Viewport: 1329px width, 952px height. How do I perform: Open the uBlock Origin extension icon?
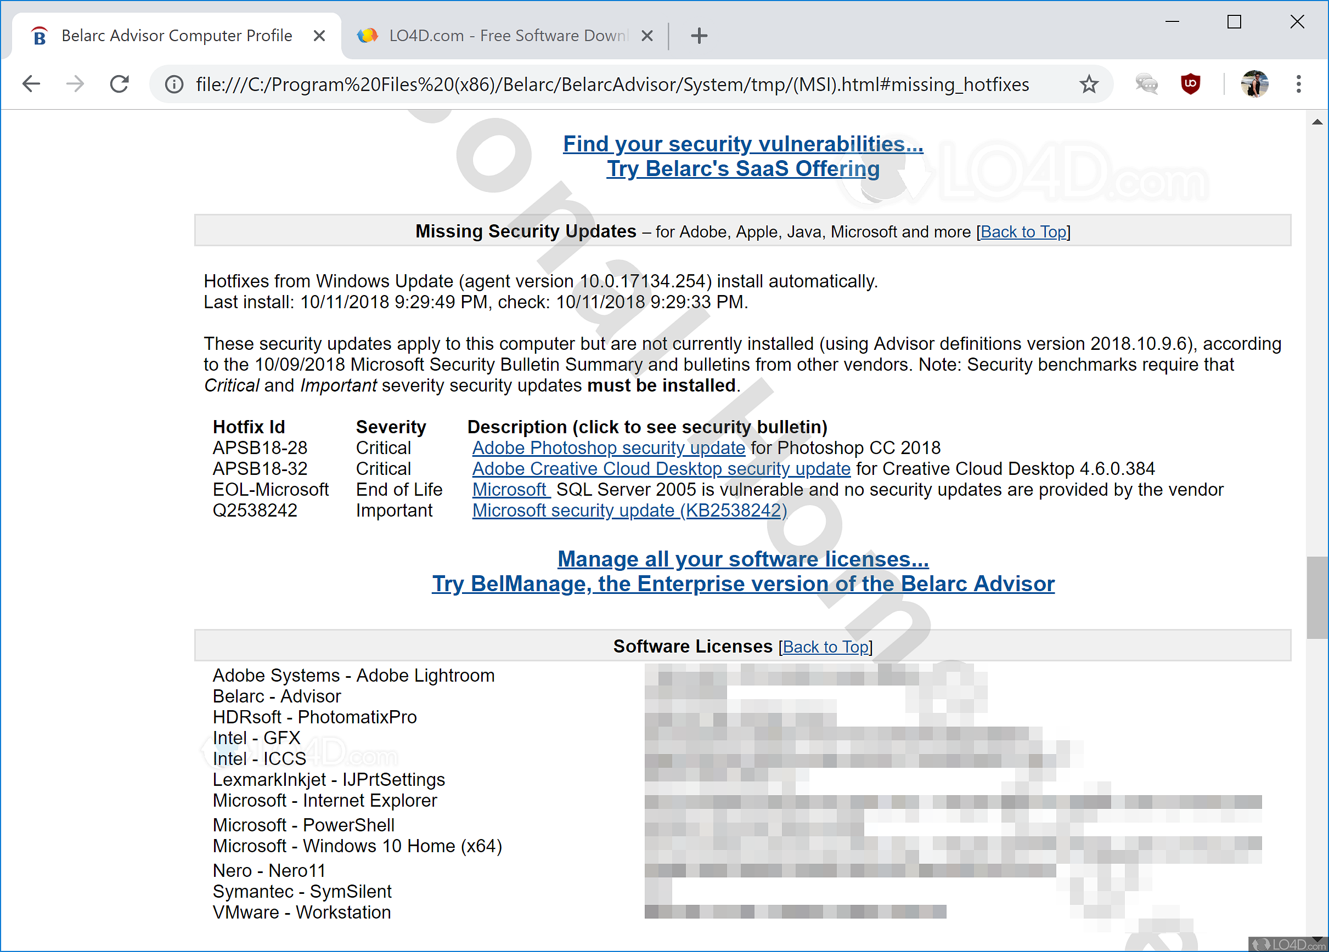1190,84
